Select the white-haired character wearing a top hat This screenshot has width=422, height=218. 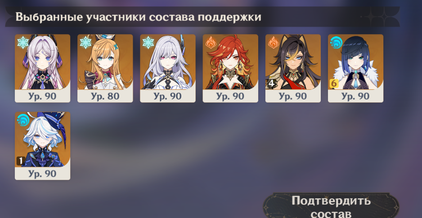(43, 146)
